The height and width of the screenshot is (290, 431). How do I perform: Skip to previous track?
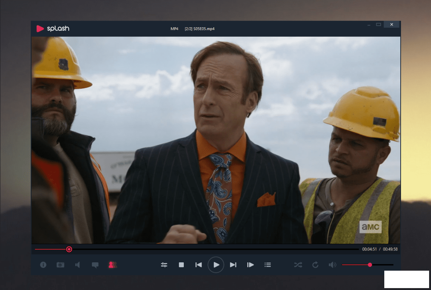click(x=199, y=265)
